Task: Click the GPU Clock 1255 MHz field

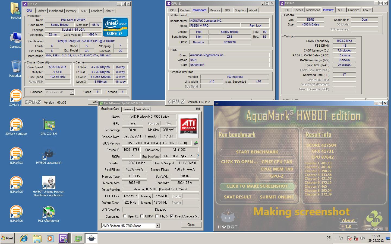Action: [x=131, y=196]
